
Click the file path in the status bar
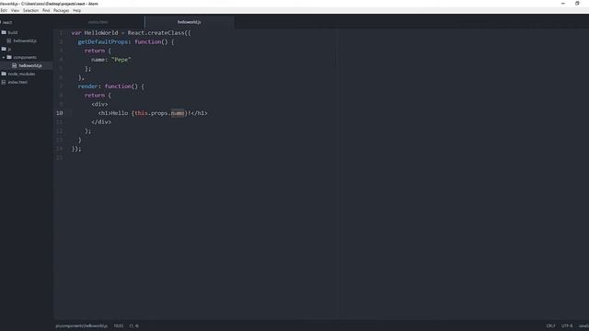point(82,325)
